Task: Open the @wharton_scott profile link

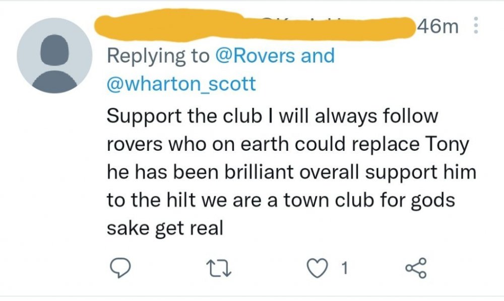Action: (x=181, y=83)
